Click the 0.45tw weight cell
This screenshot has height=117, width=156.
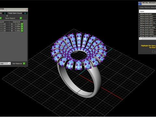(18, 31)
